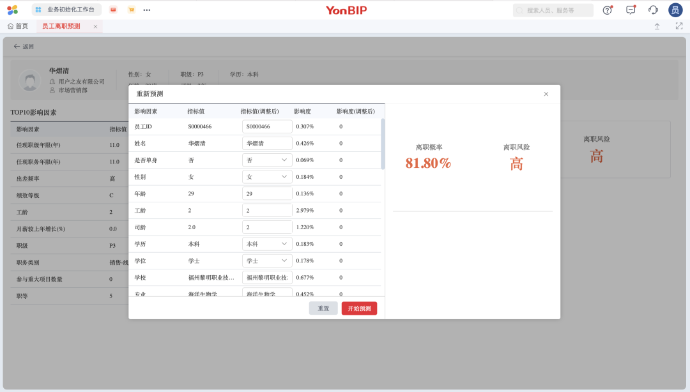
Task: Open the 是否单身 dropdown
Action: [267, 160]
